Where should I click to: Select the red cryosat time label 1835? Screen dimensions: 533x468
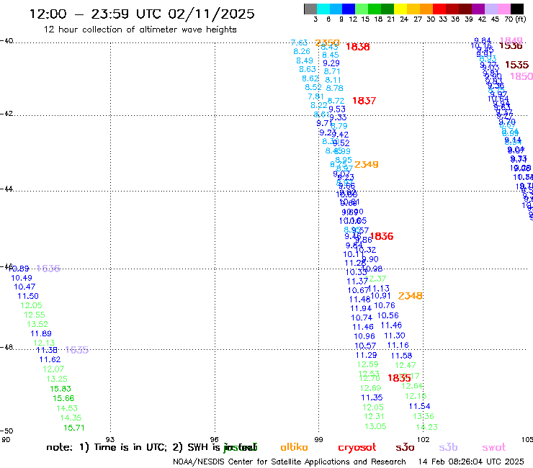pyautogui.click(x=399, y=378)
